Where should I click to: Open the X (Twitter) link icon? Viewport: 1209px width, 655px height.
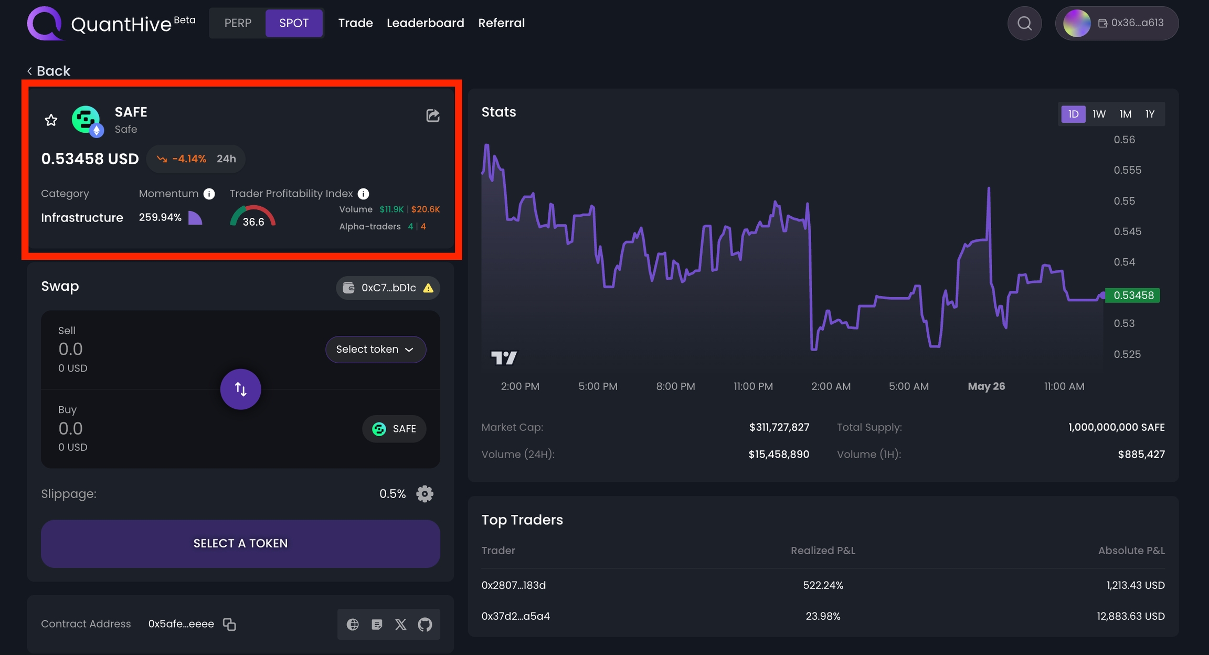tap(400, 624)
